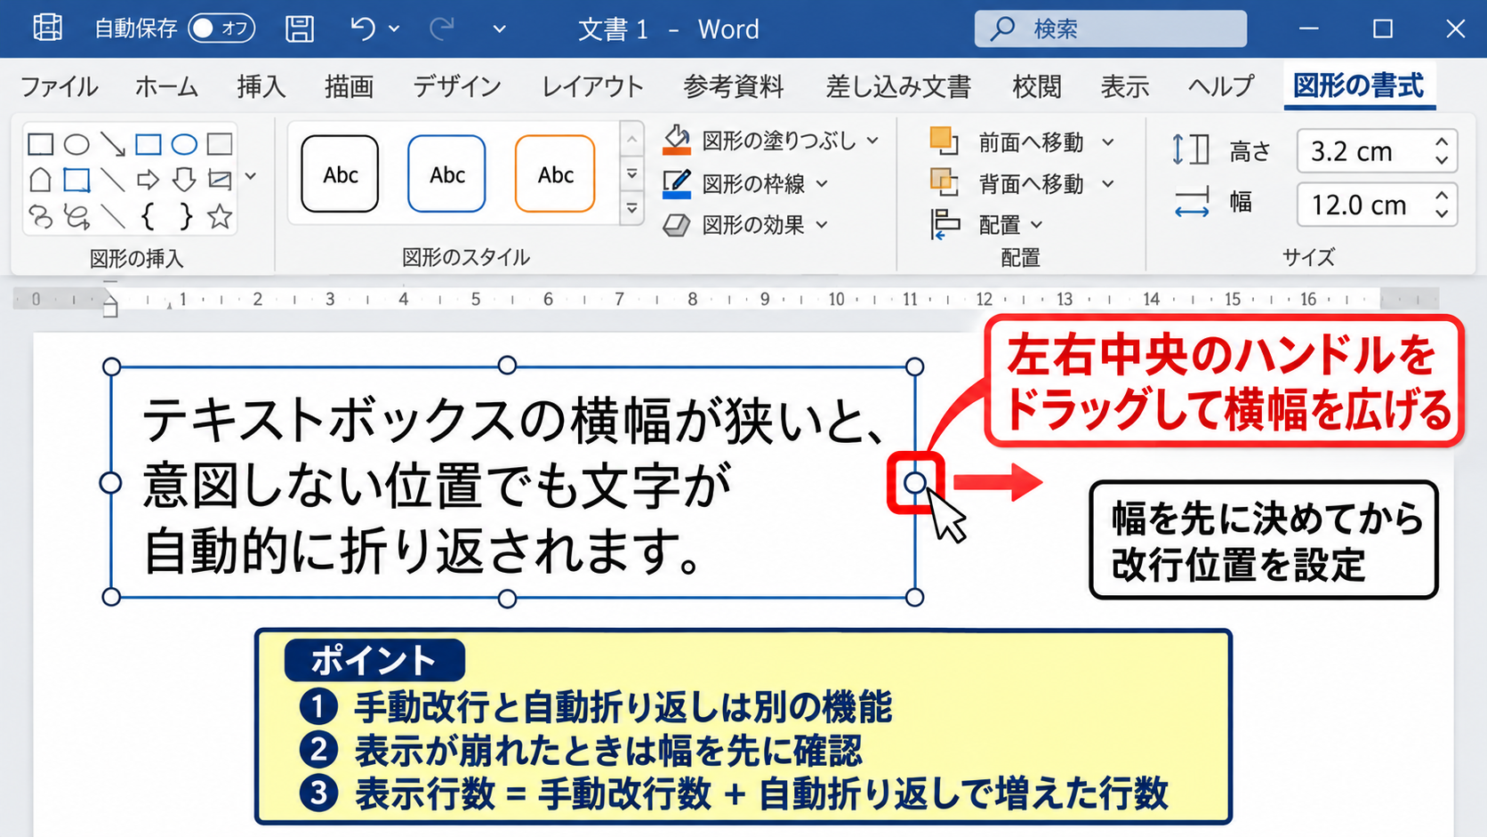The image size is (1487, 837).
Task: Apply the blue outline Abc style
Action: point(446,173)
